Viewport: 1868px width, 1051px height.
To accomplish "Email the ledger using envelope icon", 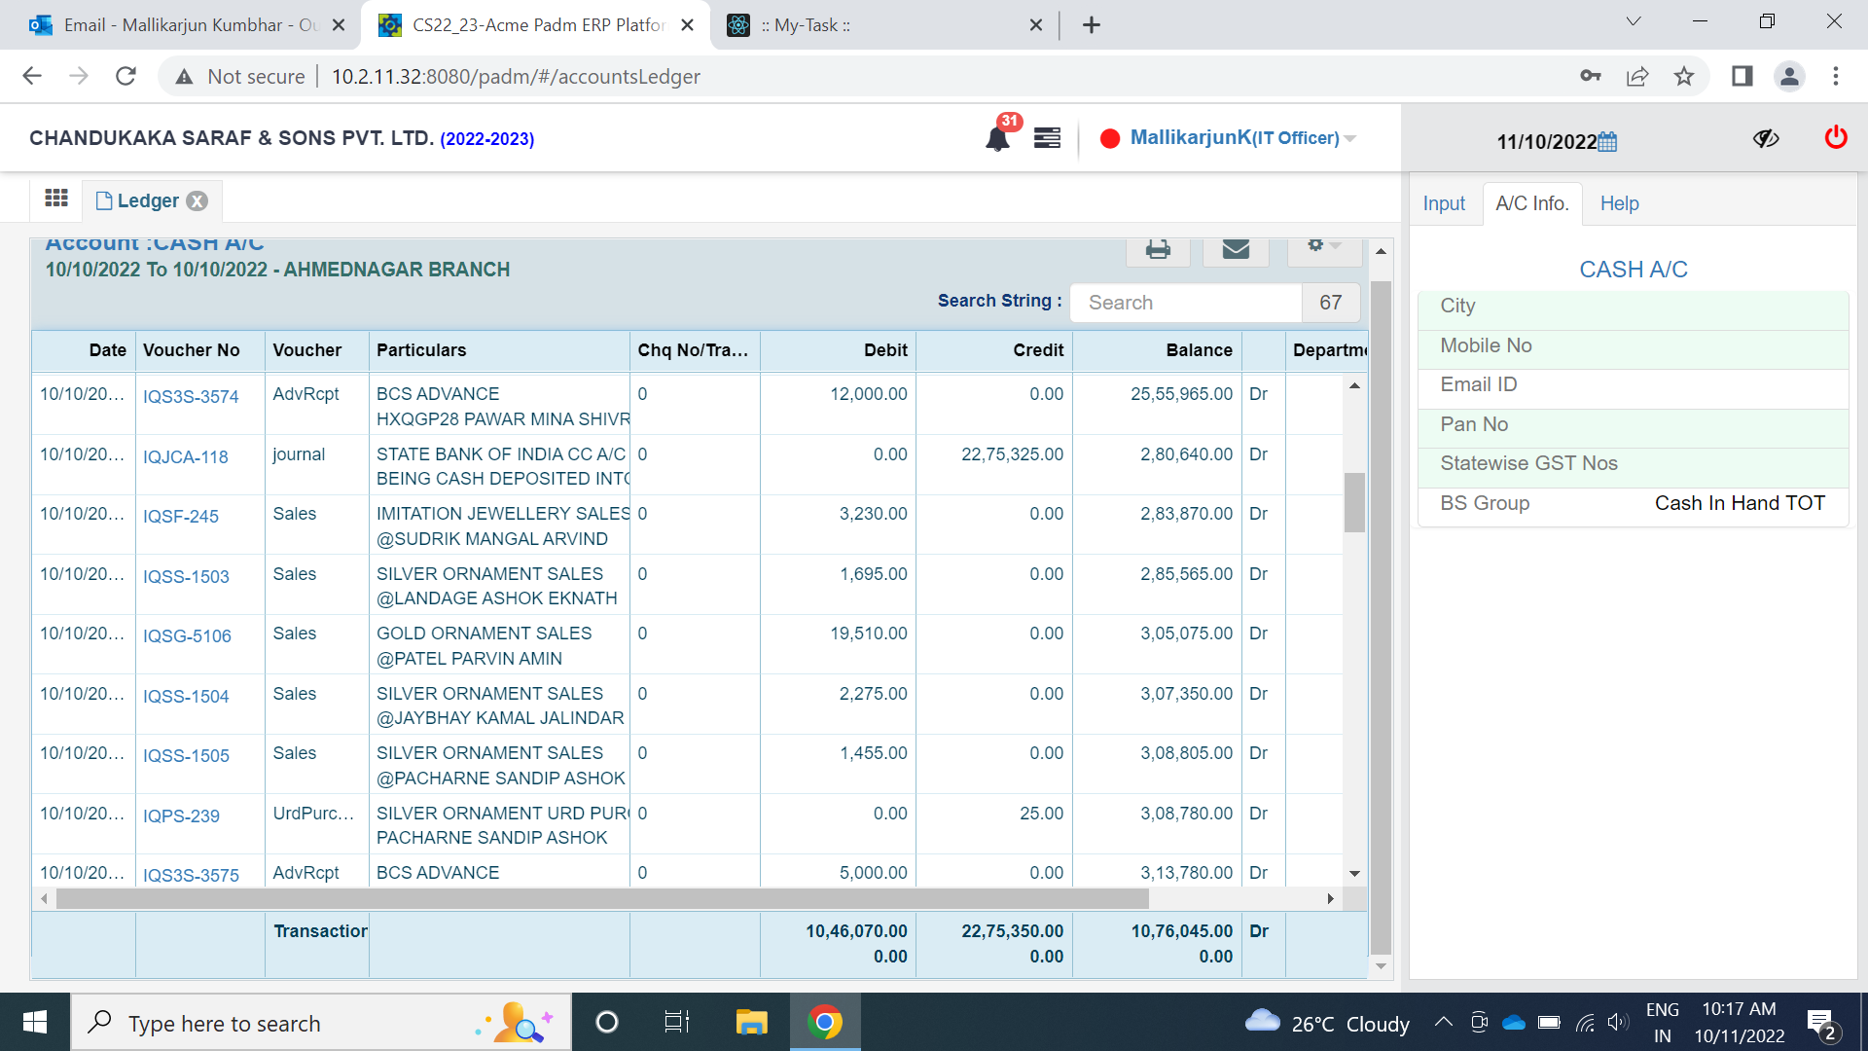I will point(1236,250).
